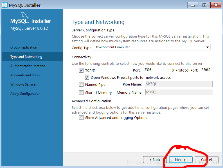The width and height of the screenshot is (223, 168).
Task: Close the MySQL Installer window
Action: pyautogui.click(x=216, y=5)
